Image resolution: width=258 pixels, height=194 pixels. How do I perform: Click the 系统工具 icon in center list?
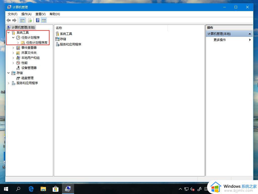[57, 34]
